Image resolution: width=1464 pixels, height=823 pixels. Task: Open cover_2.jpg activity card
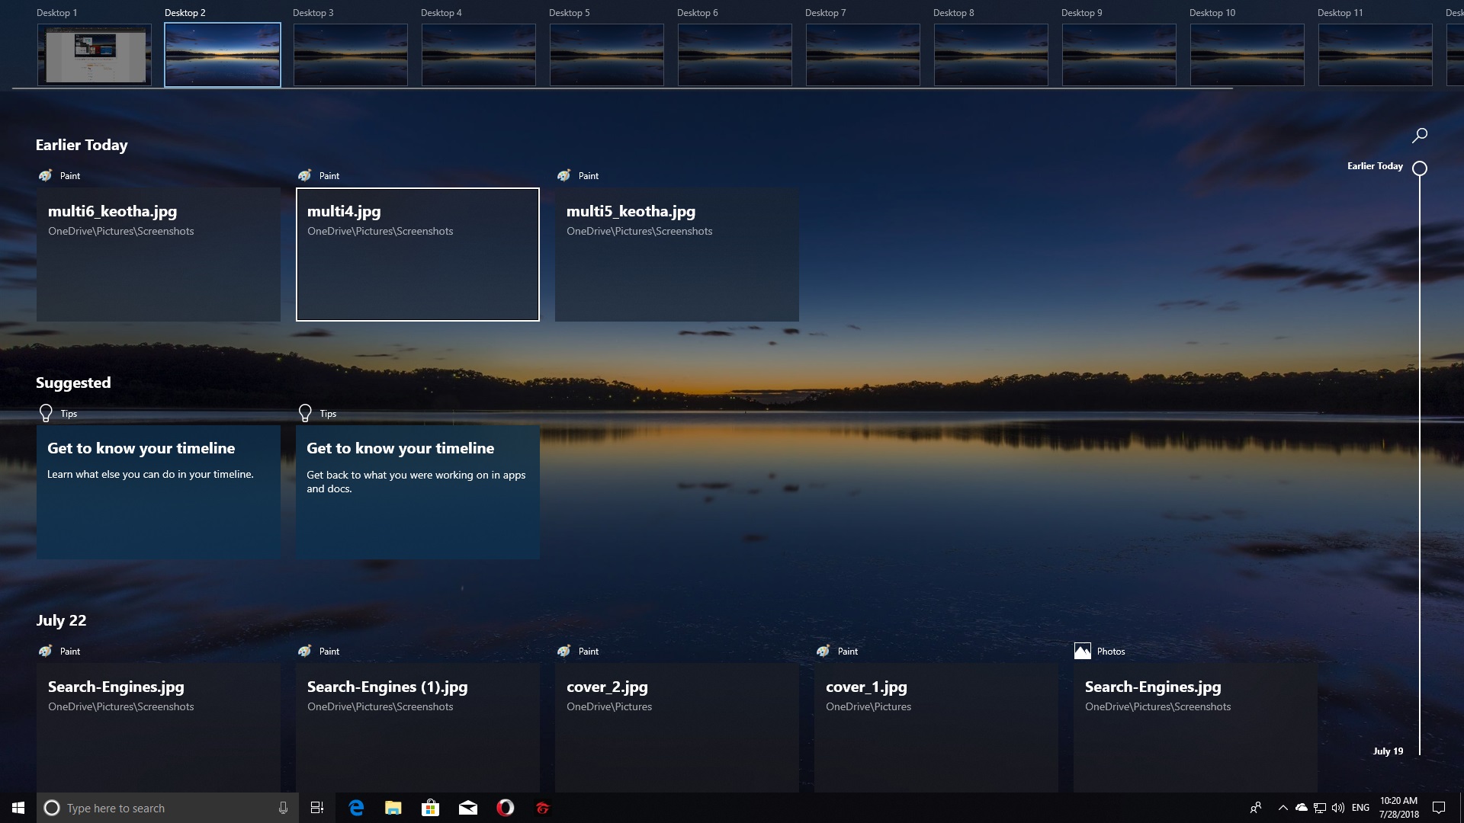pyautogui.click(x=677, y=728)
